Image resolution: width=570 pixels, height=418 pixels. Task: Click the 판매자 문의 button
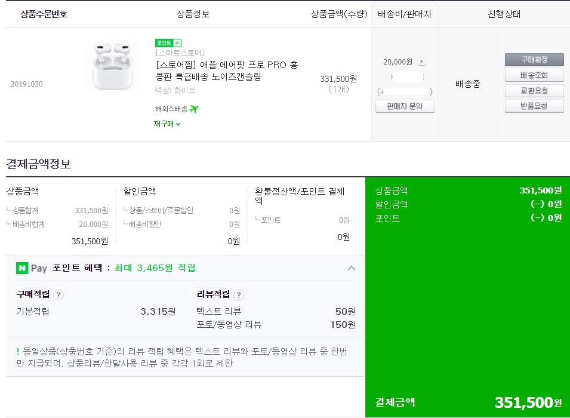[405, 106]
